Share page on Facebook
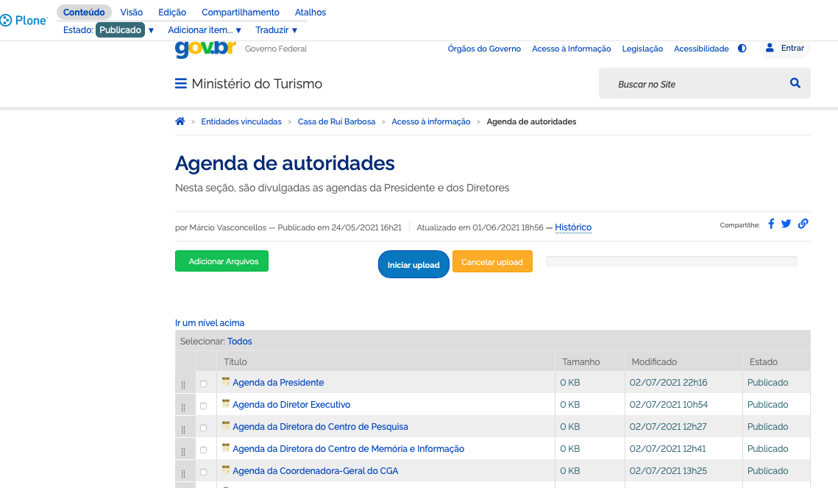The image size is (838, 488). click(x=771, y=224)
